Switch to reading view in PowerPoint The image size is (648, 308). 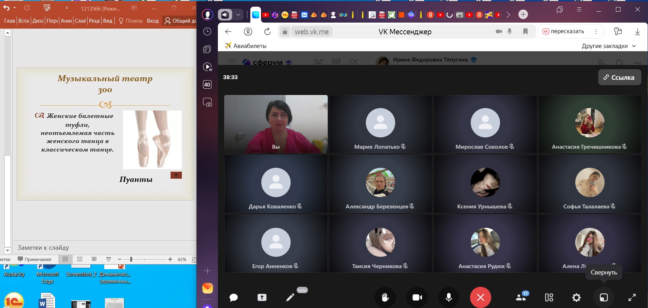click(94, 259)
